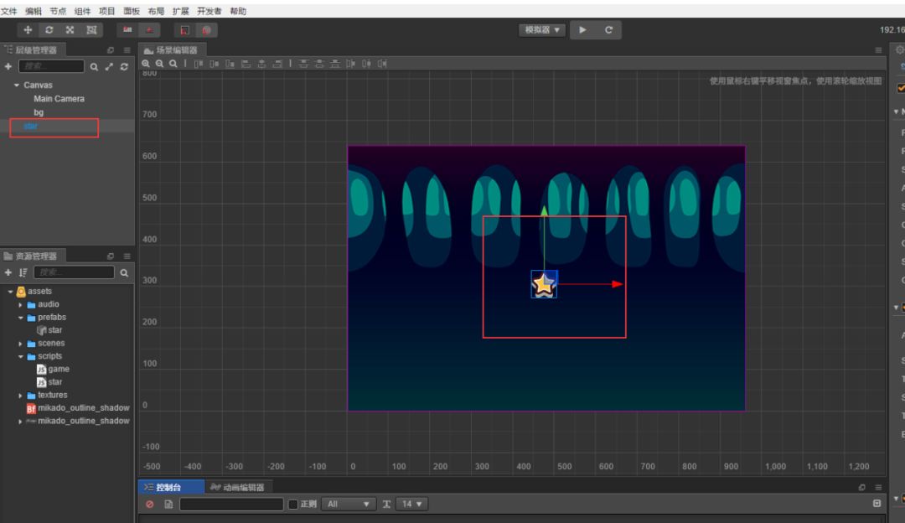The width and height of the screenshot is (905, 523).
Task: Open the font size 14 dropdown
Action: point(411,504)
